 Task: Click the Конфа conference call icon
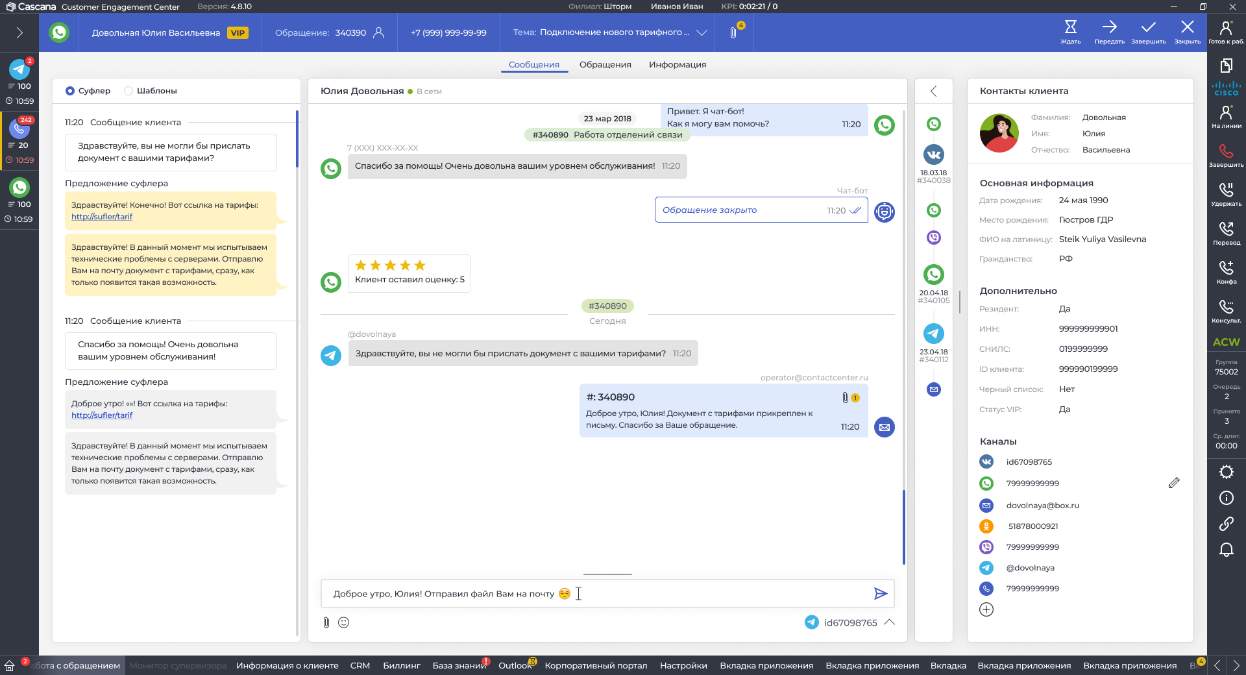1226,269
